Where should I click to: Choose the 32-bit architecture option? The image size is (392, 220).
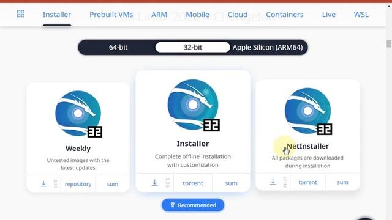tap(193, 47)
